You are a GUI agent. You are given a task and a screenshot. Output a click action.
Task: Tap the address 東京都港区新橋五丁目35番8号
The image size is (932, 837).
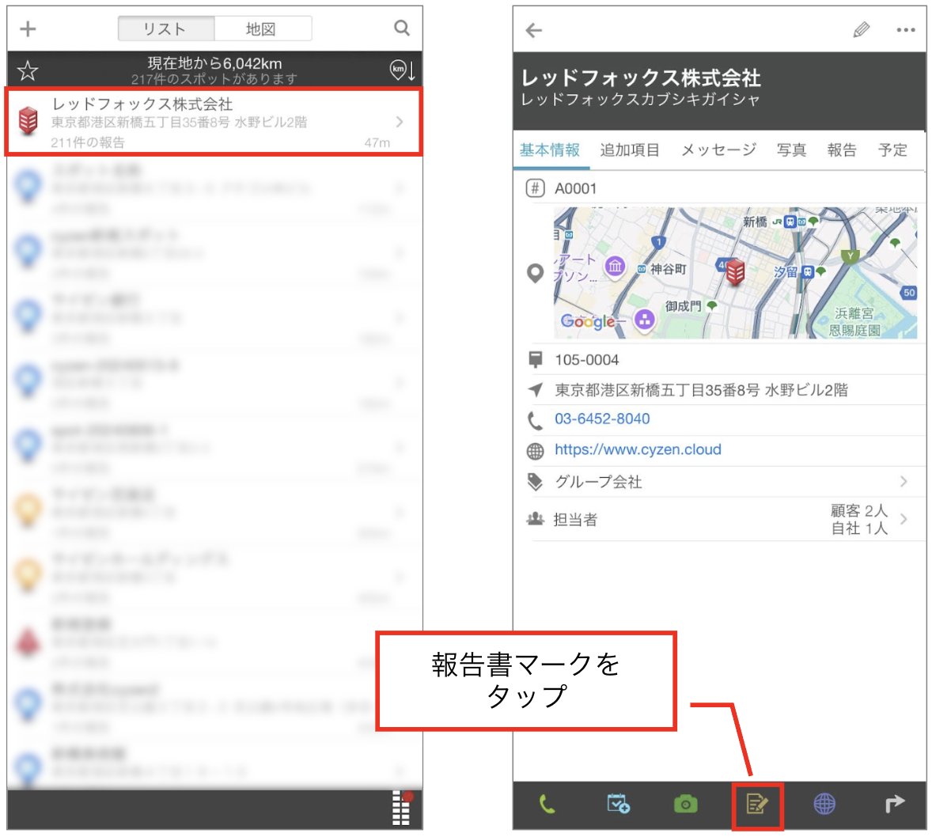[701, 390]
